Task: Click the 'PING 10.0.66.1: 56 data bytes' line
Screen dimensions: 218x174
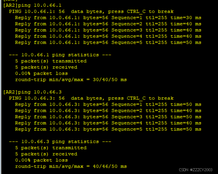Action: 91,11
